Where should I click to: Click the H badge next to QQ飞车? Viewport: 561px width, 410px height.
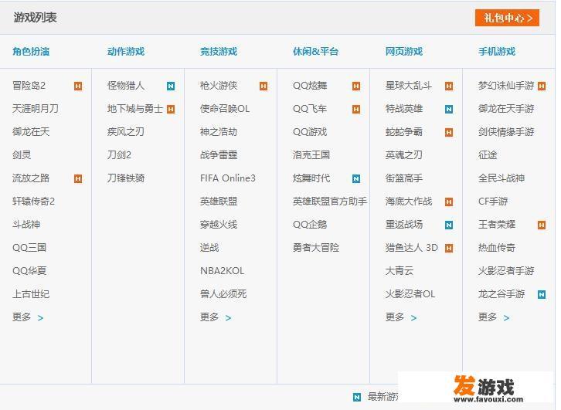(x=356, y=110)
